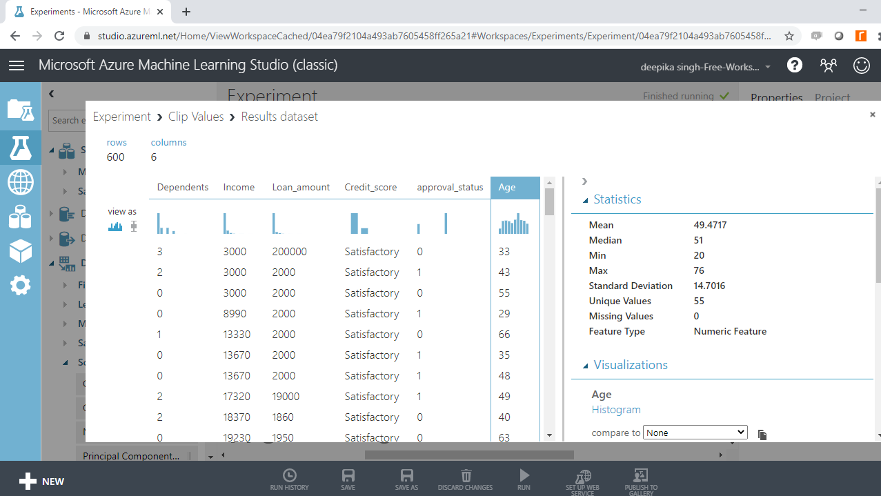Click the orange browser extension icon
Image resolution: width=881 pixels, height=496 pixels.
[860, 36]
